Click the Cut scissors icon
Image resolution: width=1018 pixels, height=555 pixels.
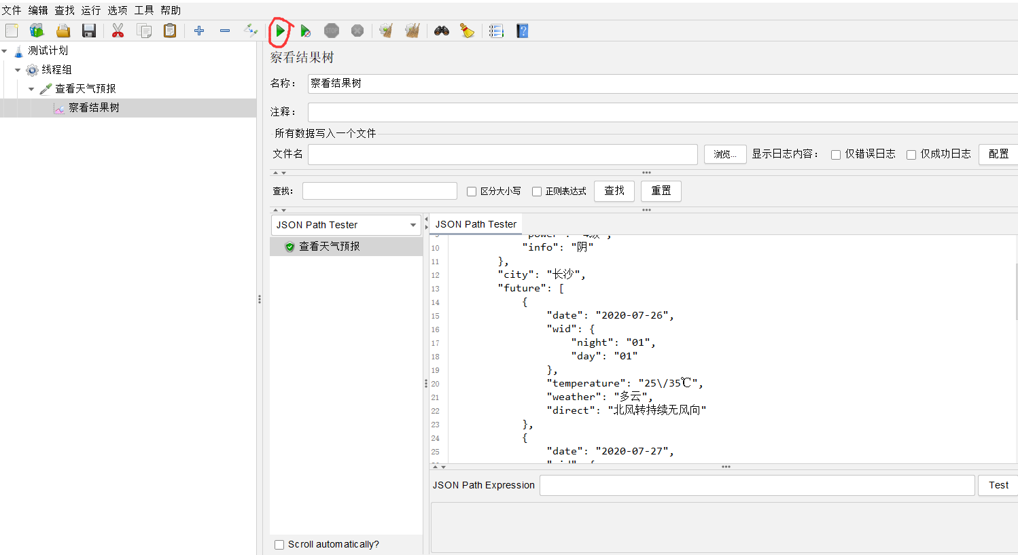pyautogui.click(x=118, y=31)
